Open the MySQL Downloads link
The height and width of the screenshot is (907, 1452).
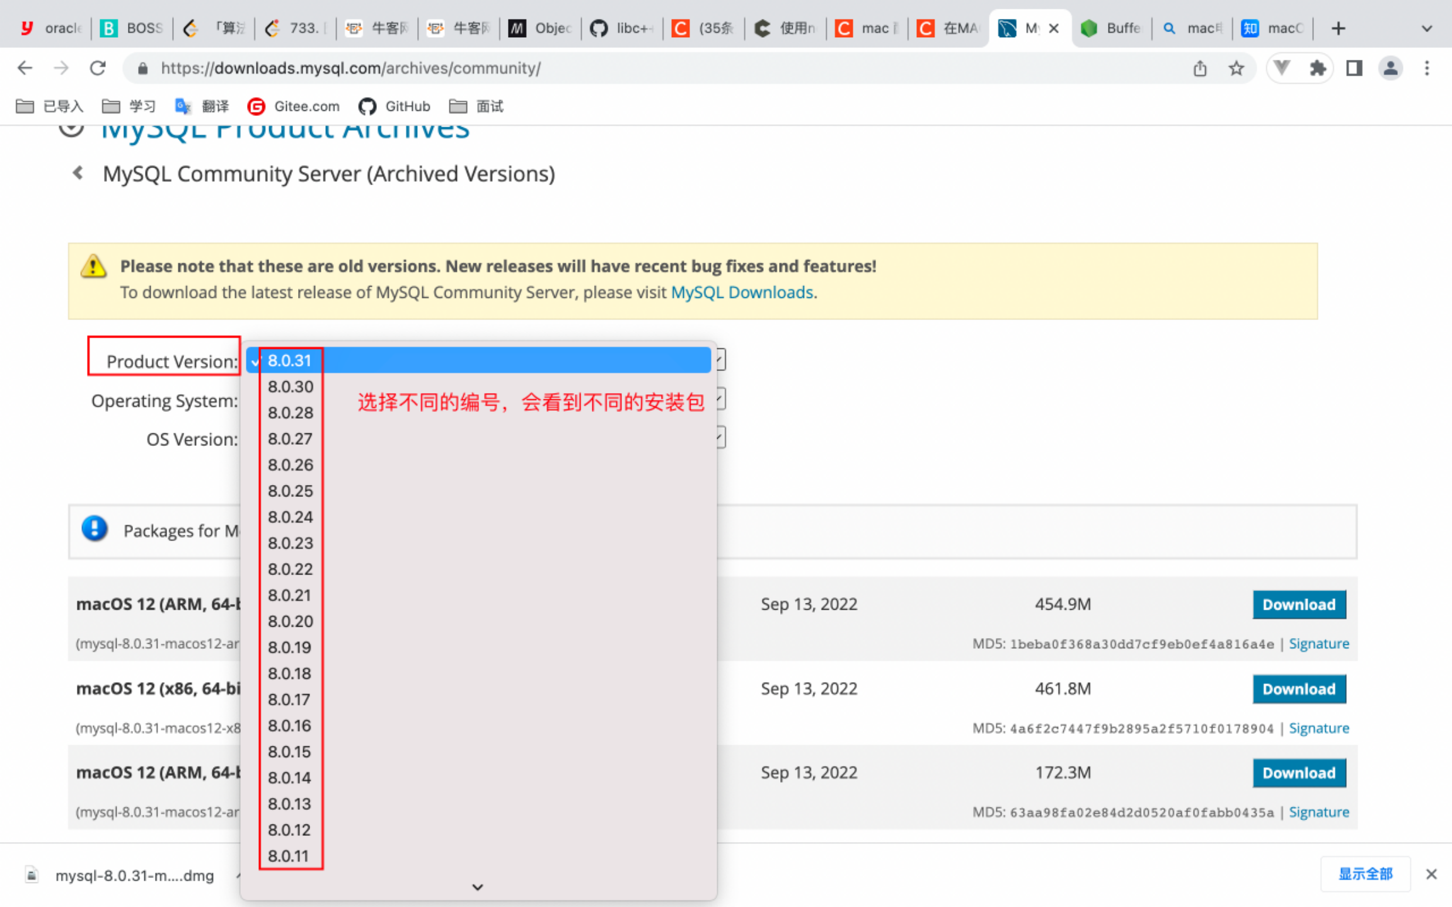(x=742, y=292)
